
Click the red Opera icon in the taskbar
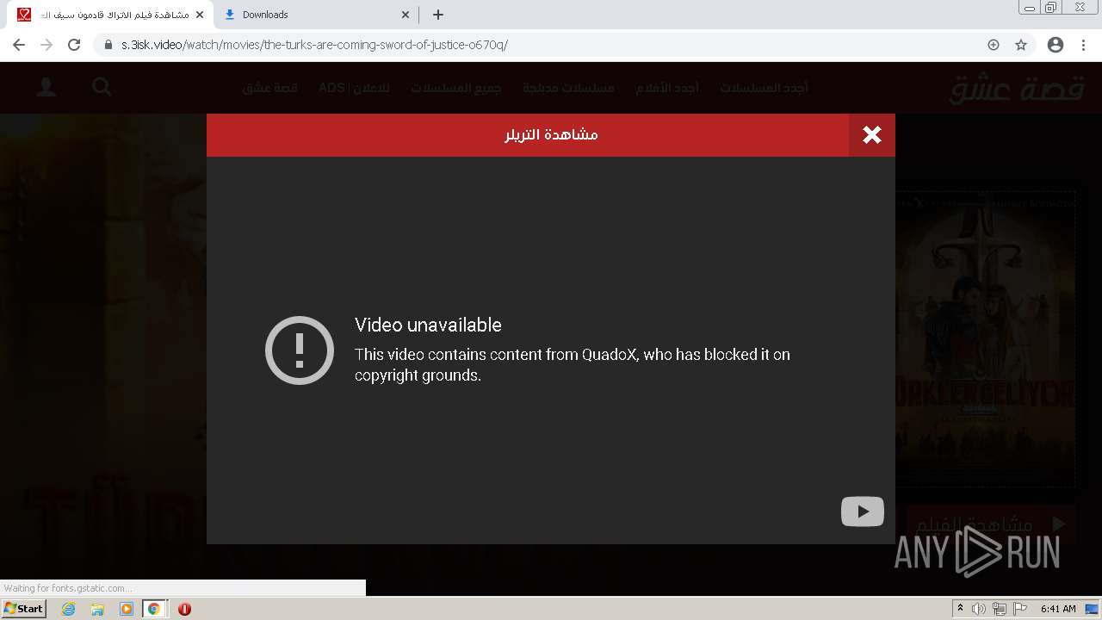[x=184, y=609]
